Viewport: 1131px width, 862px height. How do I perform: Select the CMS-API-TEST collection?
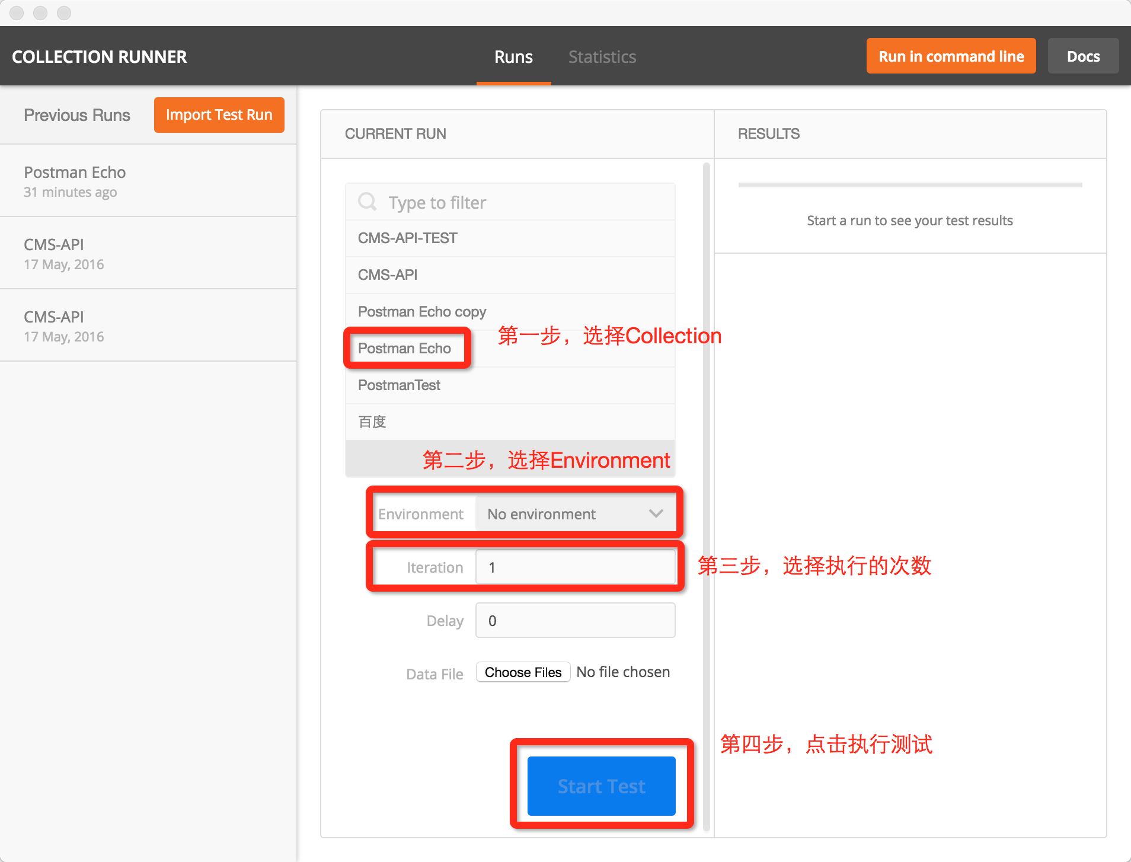click(x=510, y=238)
